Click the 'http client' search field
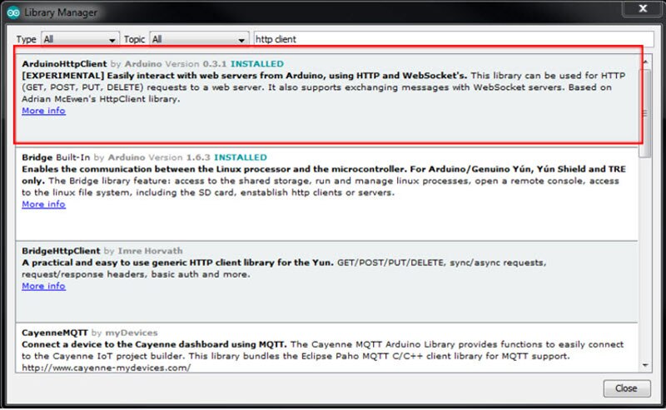This screenshot has height=410, width=666. point(450,39)
